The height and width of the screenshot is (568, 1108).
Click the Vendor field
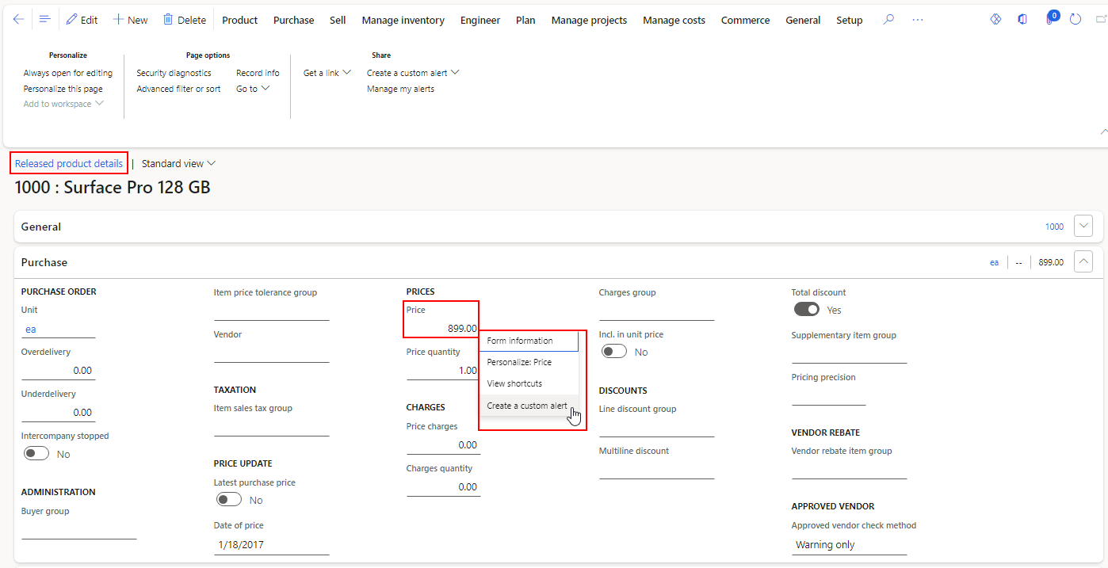pyautogui.click(x=271, y=353)
